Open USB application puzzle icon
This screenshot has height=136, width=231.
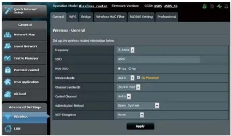pos(7,82)
